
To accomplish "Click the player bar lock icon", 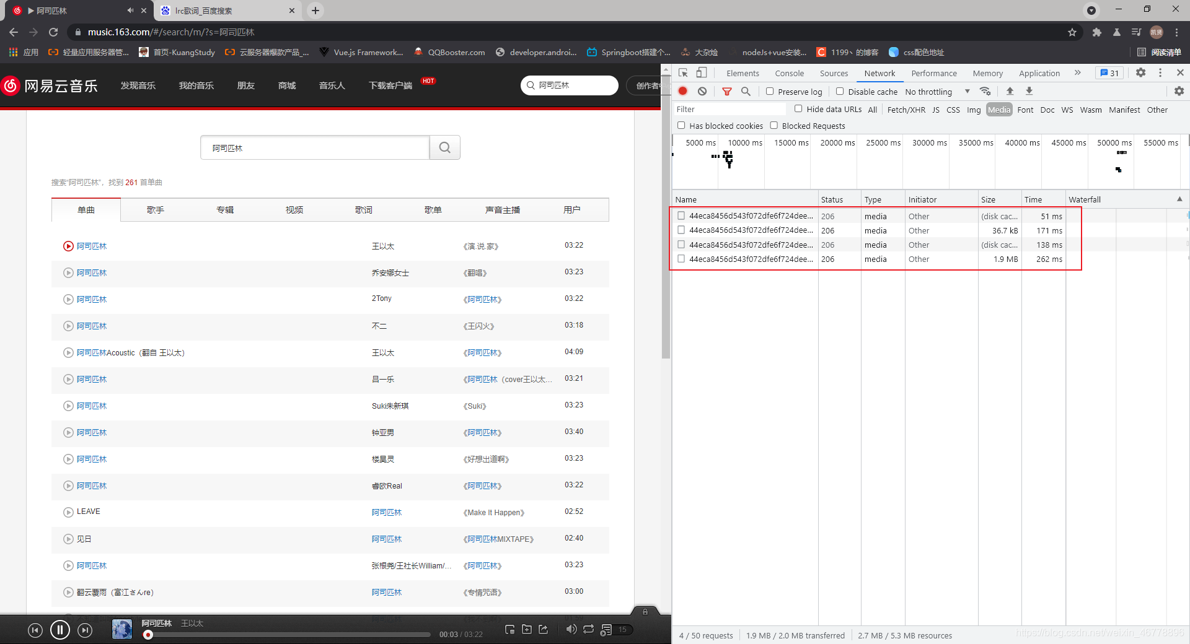I will (x=645, y=612).
